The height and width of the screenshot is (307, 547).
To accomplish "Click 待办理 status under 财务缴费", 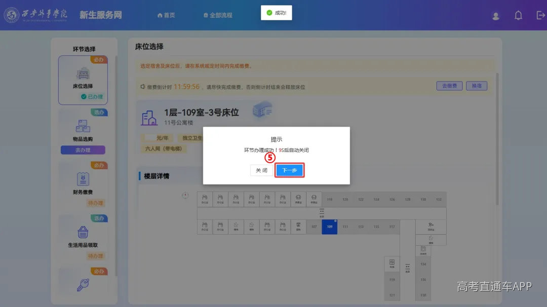I will pyautogui.click(x=95, y=203).
